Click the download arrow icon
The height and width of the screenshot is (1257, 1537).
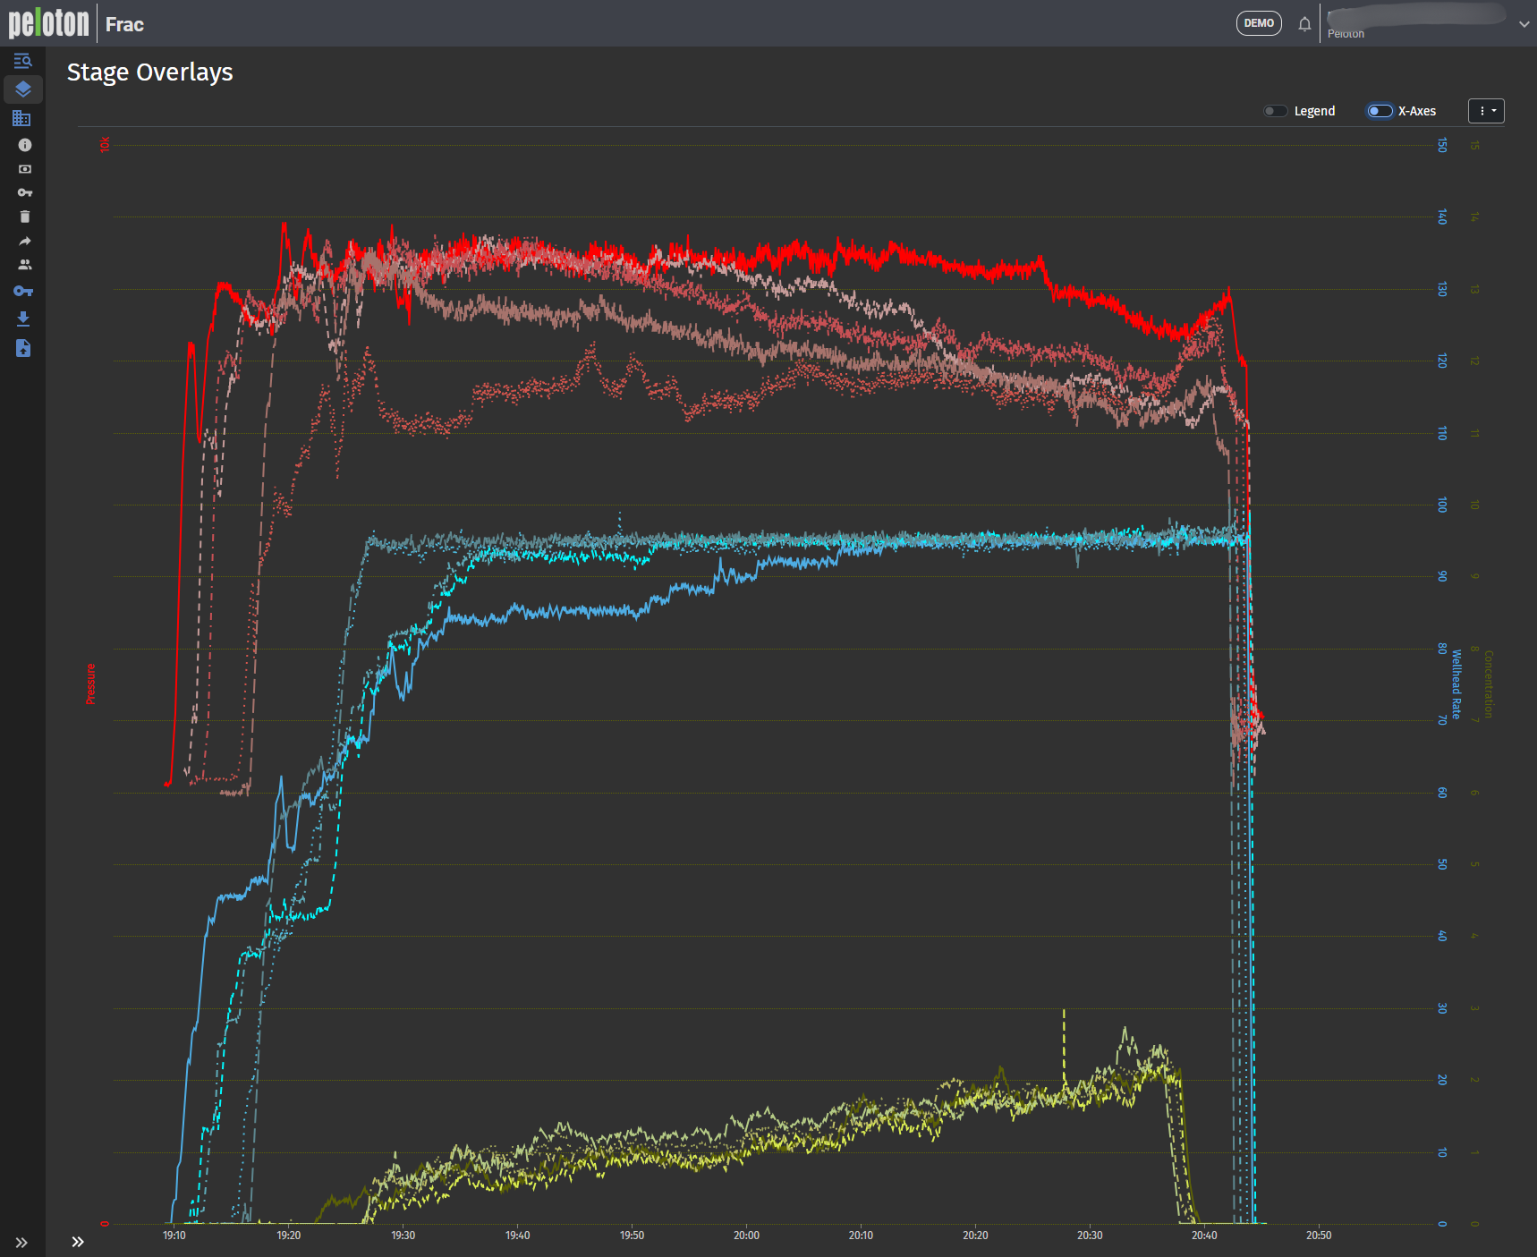tap(23, 318)
